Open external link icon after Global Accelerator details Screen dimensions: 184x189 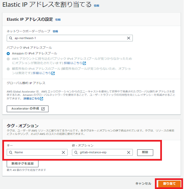pos(41,99)
